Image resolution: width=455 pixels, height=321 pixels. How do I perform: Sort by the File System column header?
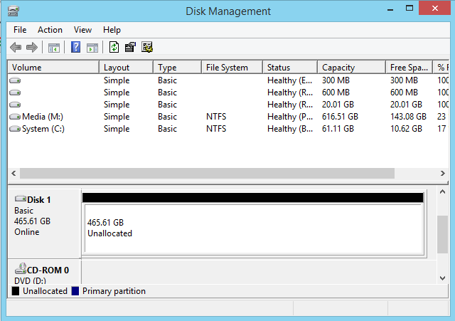[x=232, y=68]
